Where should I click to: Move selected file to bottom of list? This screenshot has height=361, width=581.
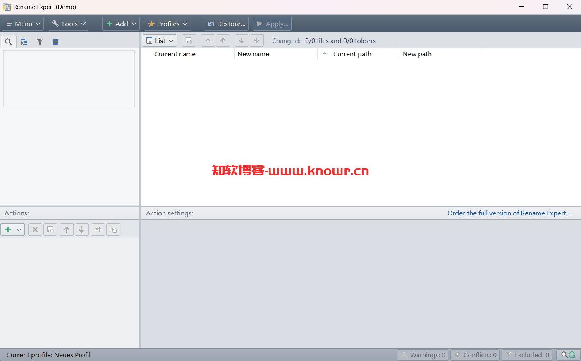[257, 41]
